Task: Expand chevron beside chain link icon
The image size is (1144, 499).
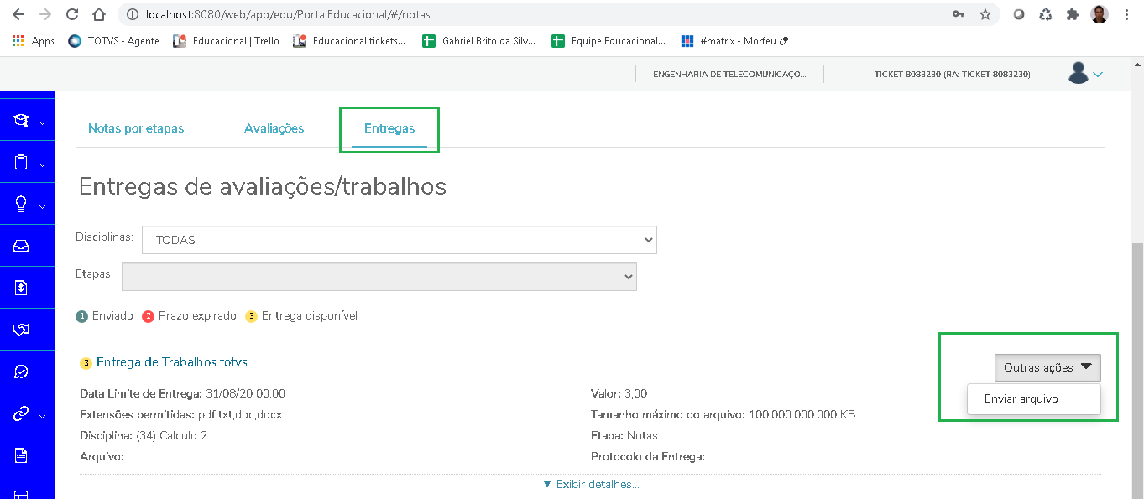Action: click(42, 415)
